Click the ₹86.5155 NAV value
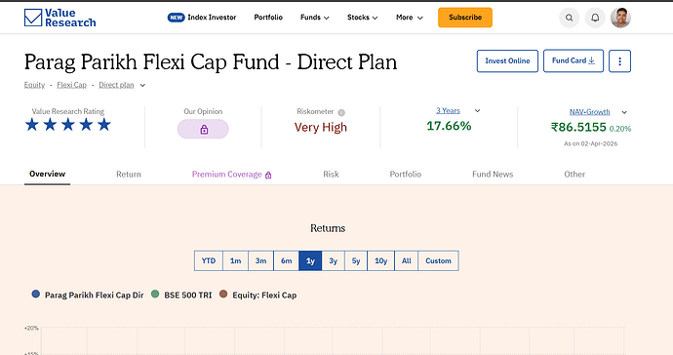 (578, 127)
